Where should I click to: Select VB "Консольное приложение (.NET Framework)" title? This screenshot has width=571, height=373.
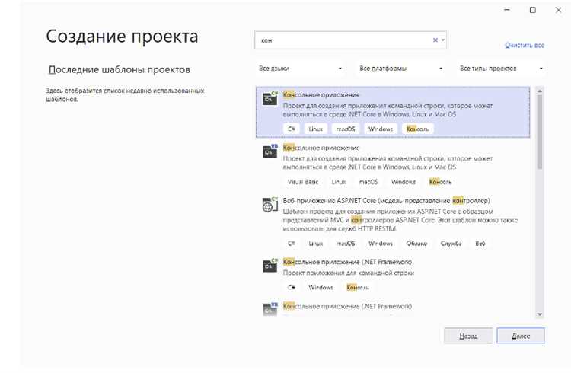(347, 306)
